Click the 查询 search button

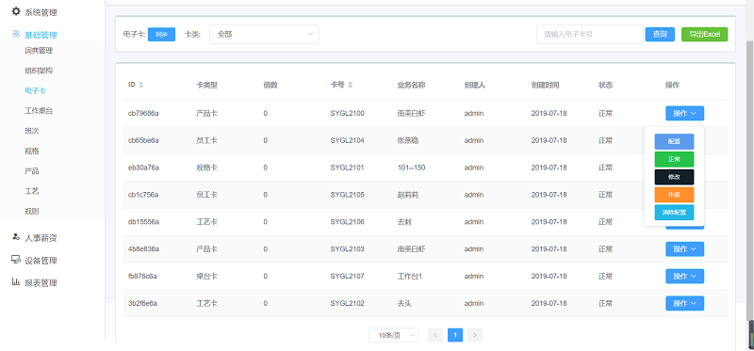660,34
